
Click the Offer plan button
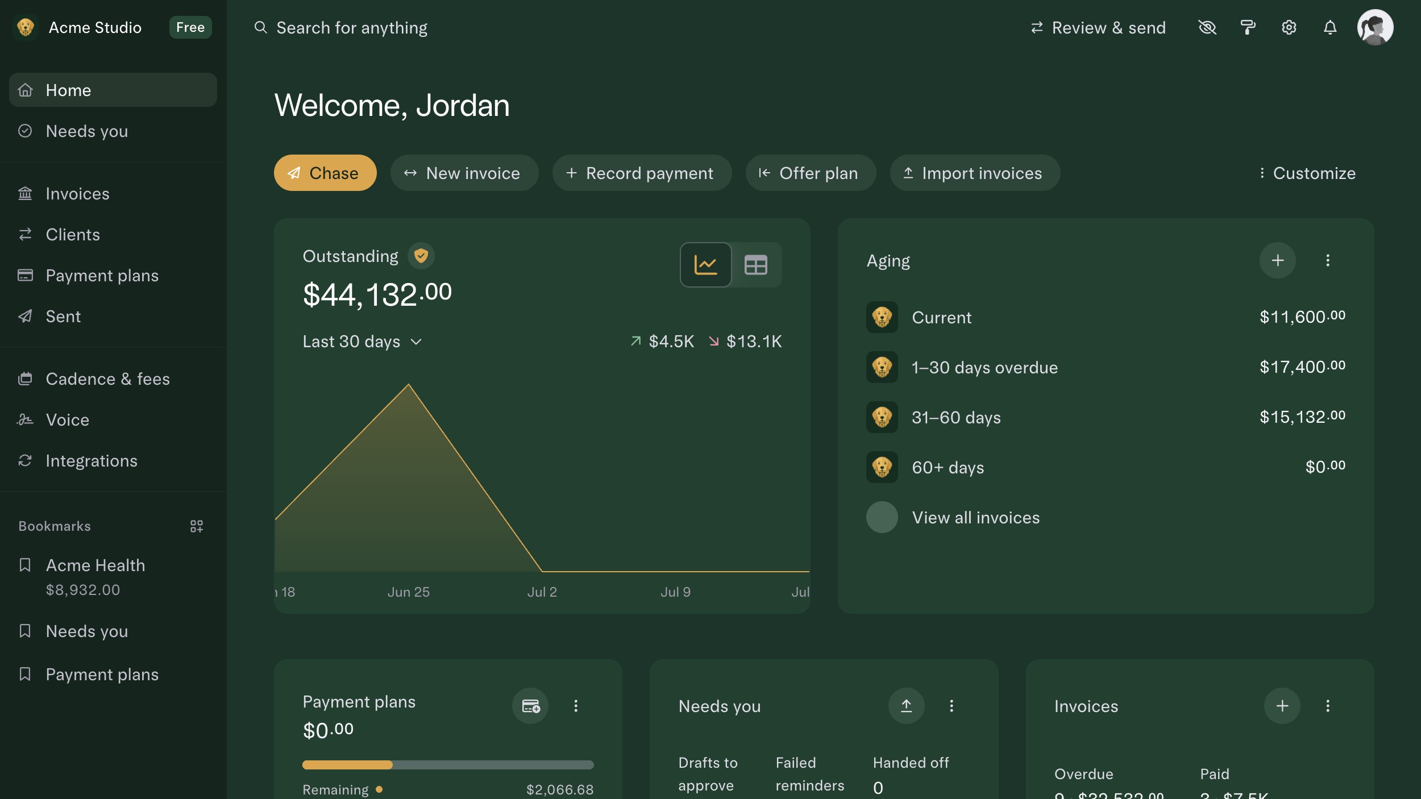coord(811,173)
